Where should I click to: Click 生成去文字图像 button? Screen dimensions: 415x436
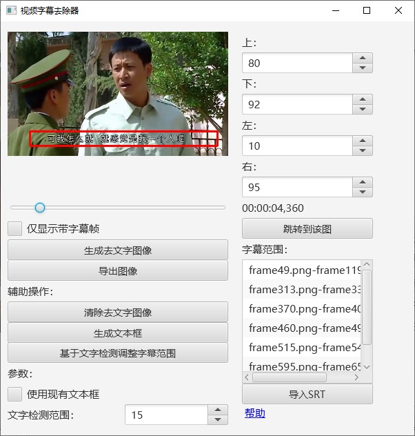pyautogui.click(x=118, y=250)
